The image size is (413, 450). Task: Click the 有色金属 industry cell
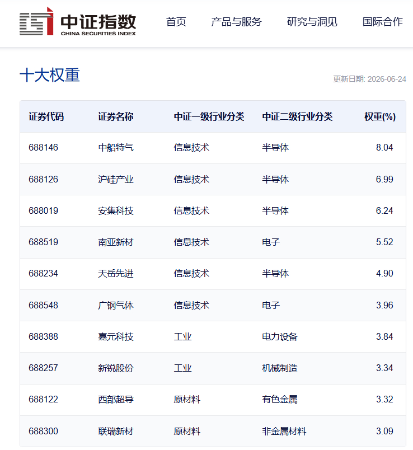(x=280, y=399)
